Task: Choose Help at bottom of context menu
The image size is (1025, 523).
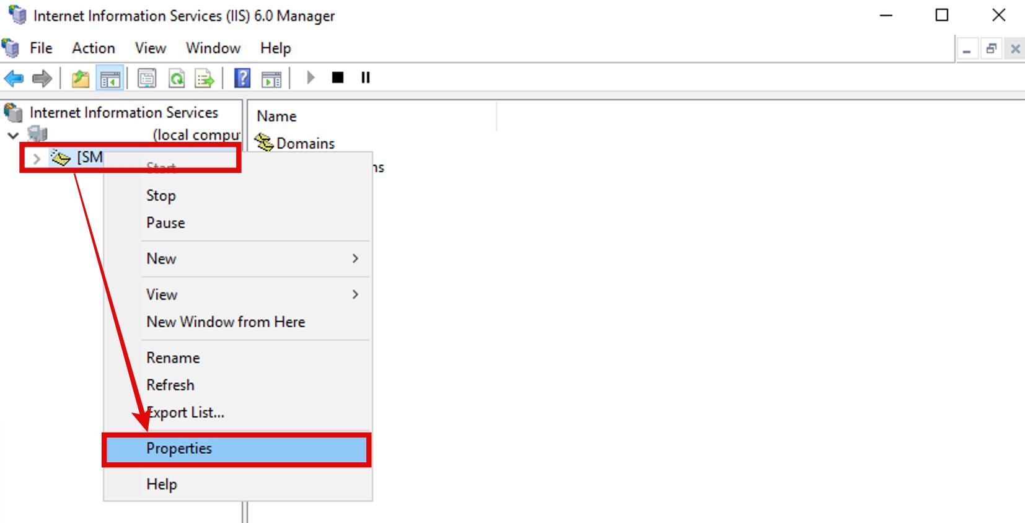Action: click(x=238, y=484)
